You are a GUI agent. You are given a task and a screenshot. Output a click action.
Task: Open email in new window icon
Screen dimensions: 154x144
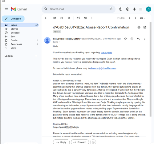[145, 27]
